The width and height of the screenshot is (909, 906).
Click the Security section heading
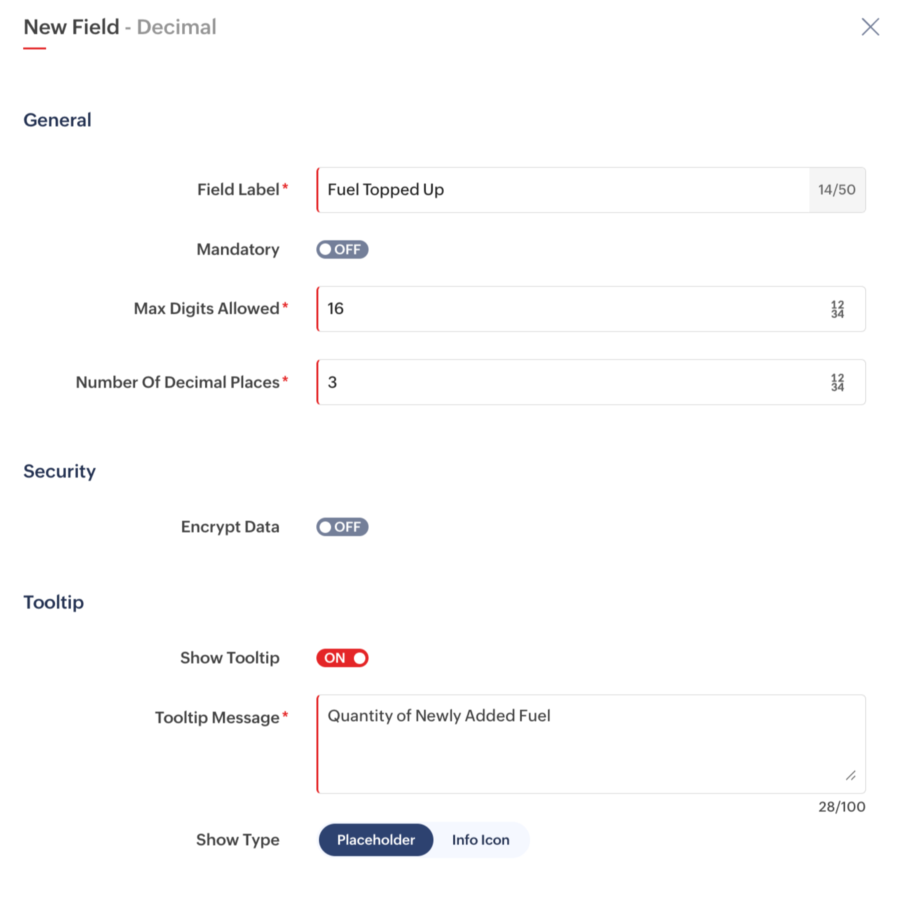(x=60, y=471)
